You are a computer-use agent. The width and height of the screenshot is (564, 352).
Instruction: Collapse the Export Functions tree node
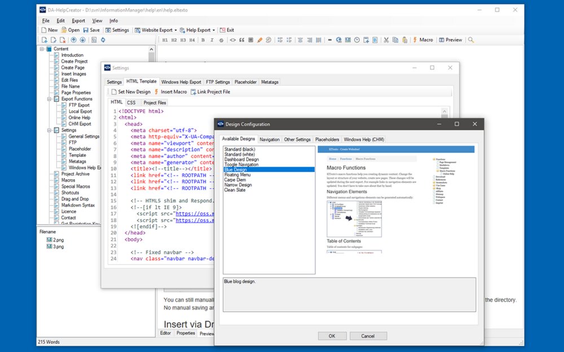(50, 99)
